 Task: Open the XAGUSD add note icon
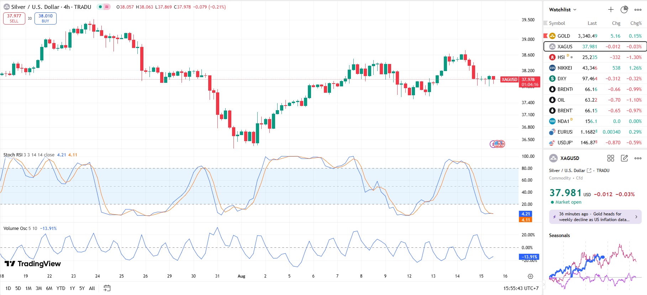pos(624,158)
